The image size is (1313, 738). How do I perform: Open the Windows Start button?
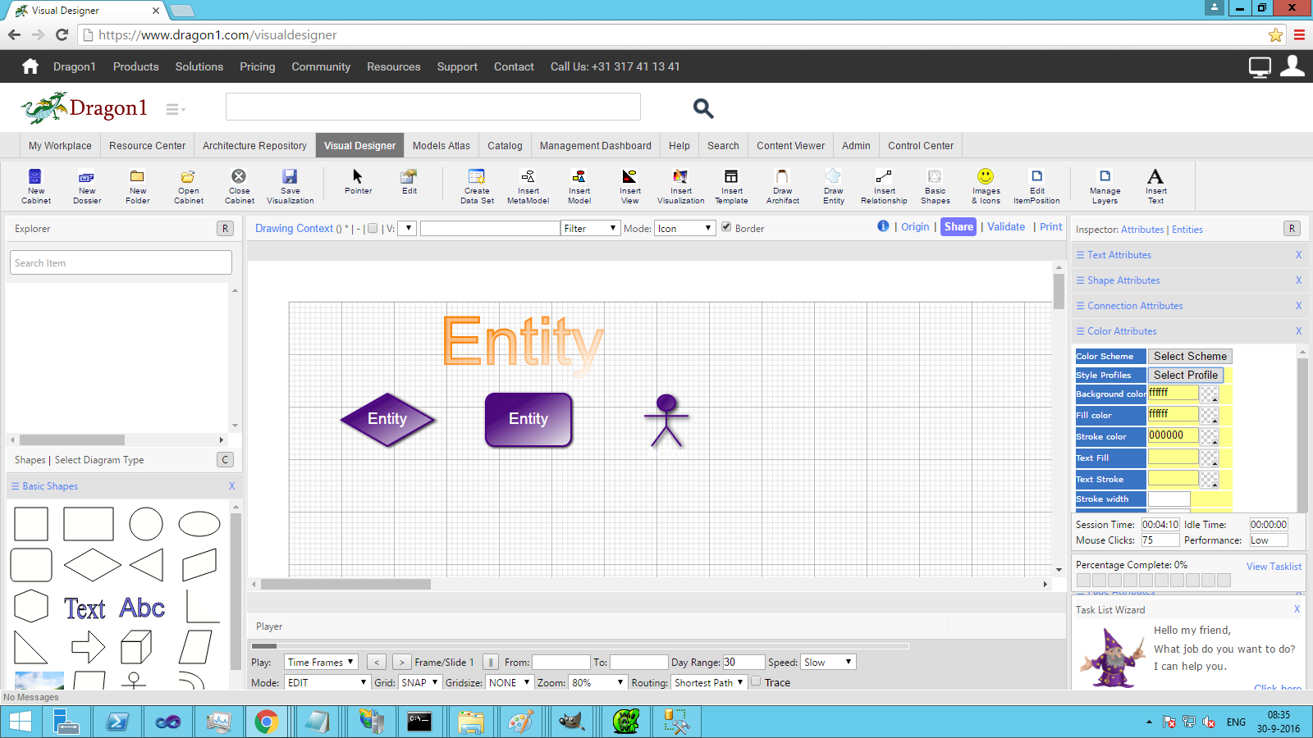(20, 722)
